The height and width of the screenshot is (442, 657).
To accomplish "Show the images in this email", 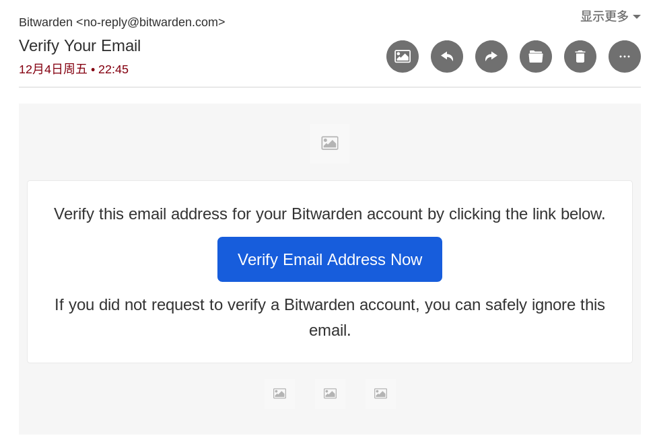I will (x=403, y=57).
